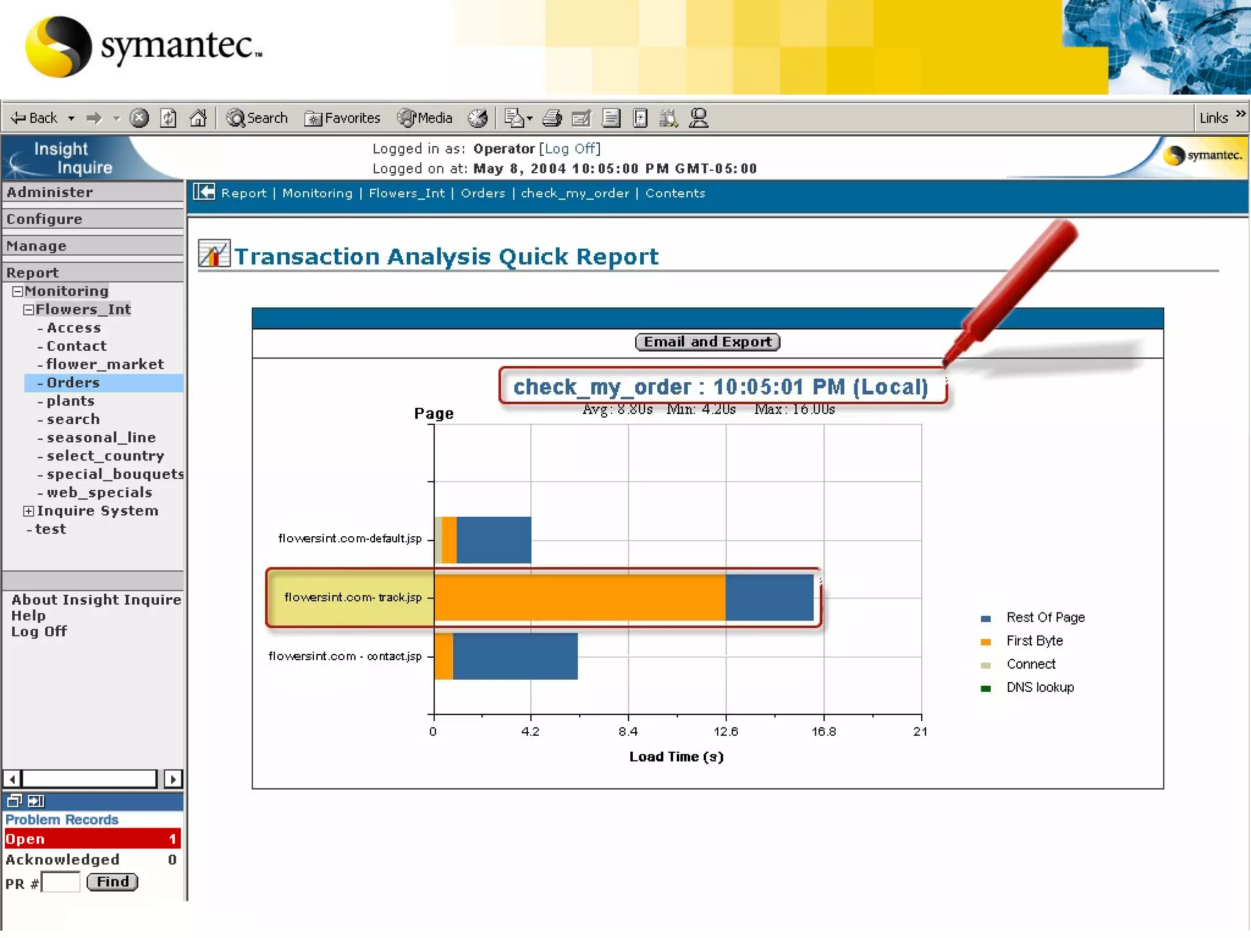This screenshot has height=938, width=1251.
Task: Click the Print icon in toolbar
Action: [x=552, y=117]
